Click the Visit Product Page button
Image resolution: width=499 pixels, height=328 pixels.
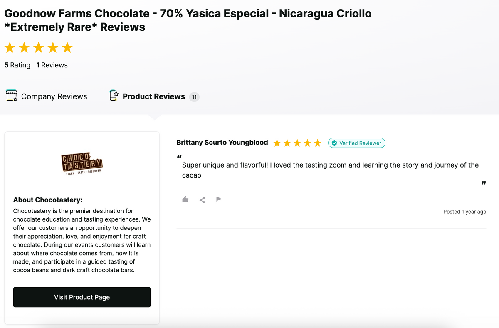coord(82,297)
